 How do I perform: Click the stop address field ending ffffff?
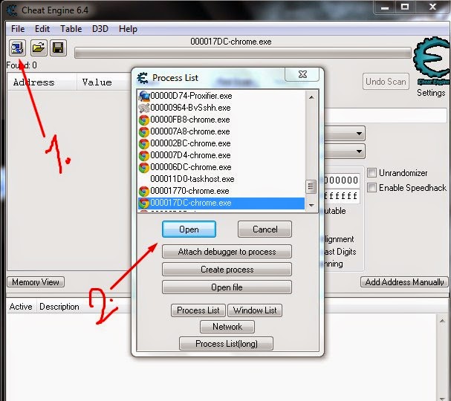coord(342,196)
